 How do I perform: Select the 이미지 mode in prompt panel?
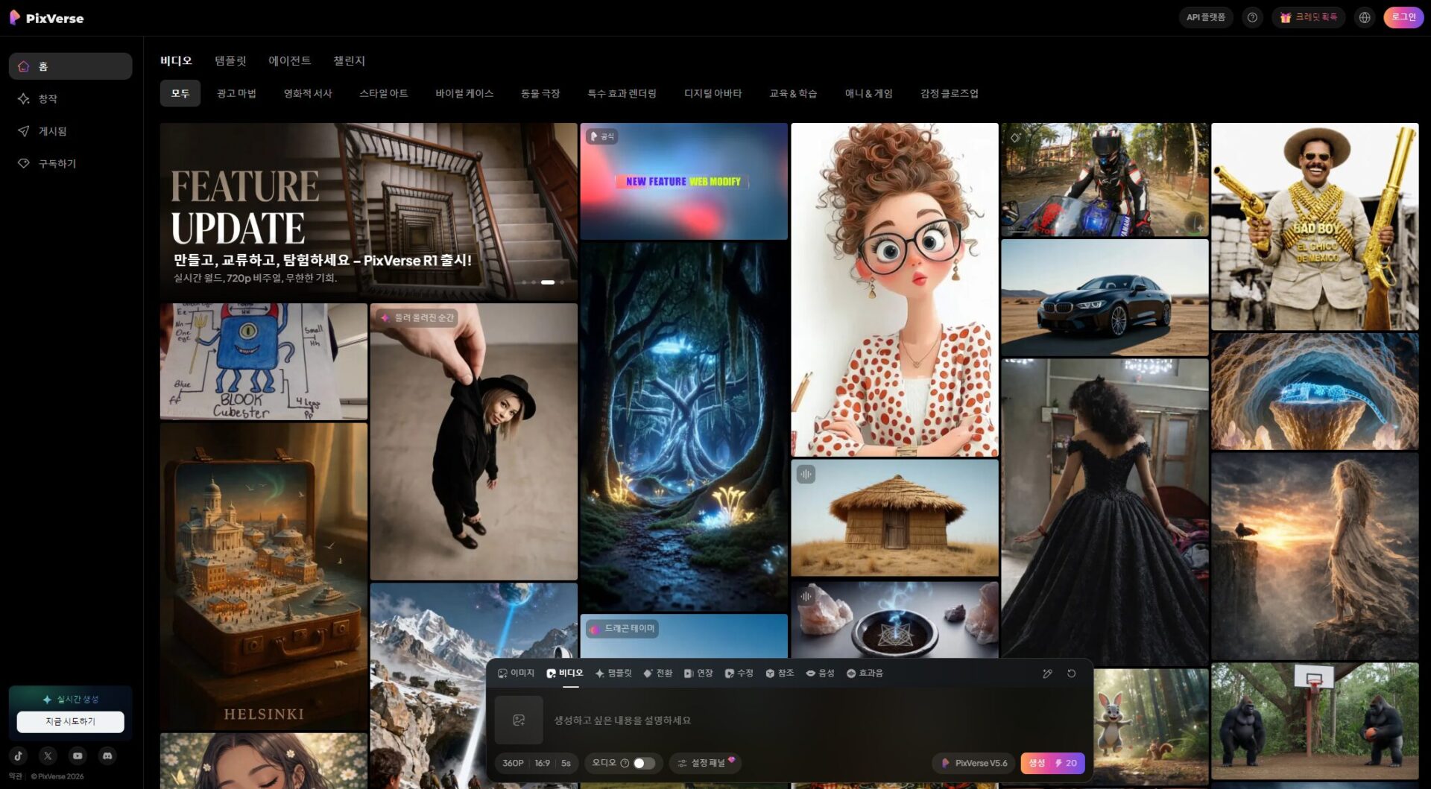tap(516, 674)
